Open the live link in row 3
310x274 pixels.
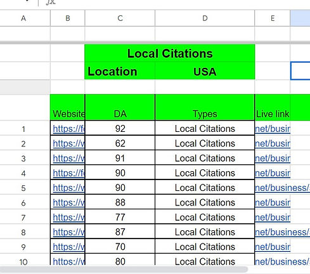273,158
